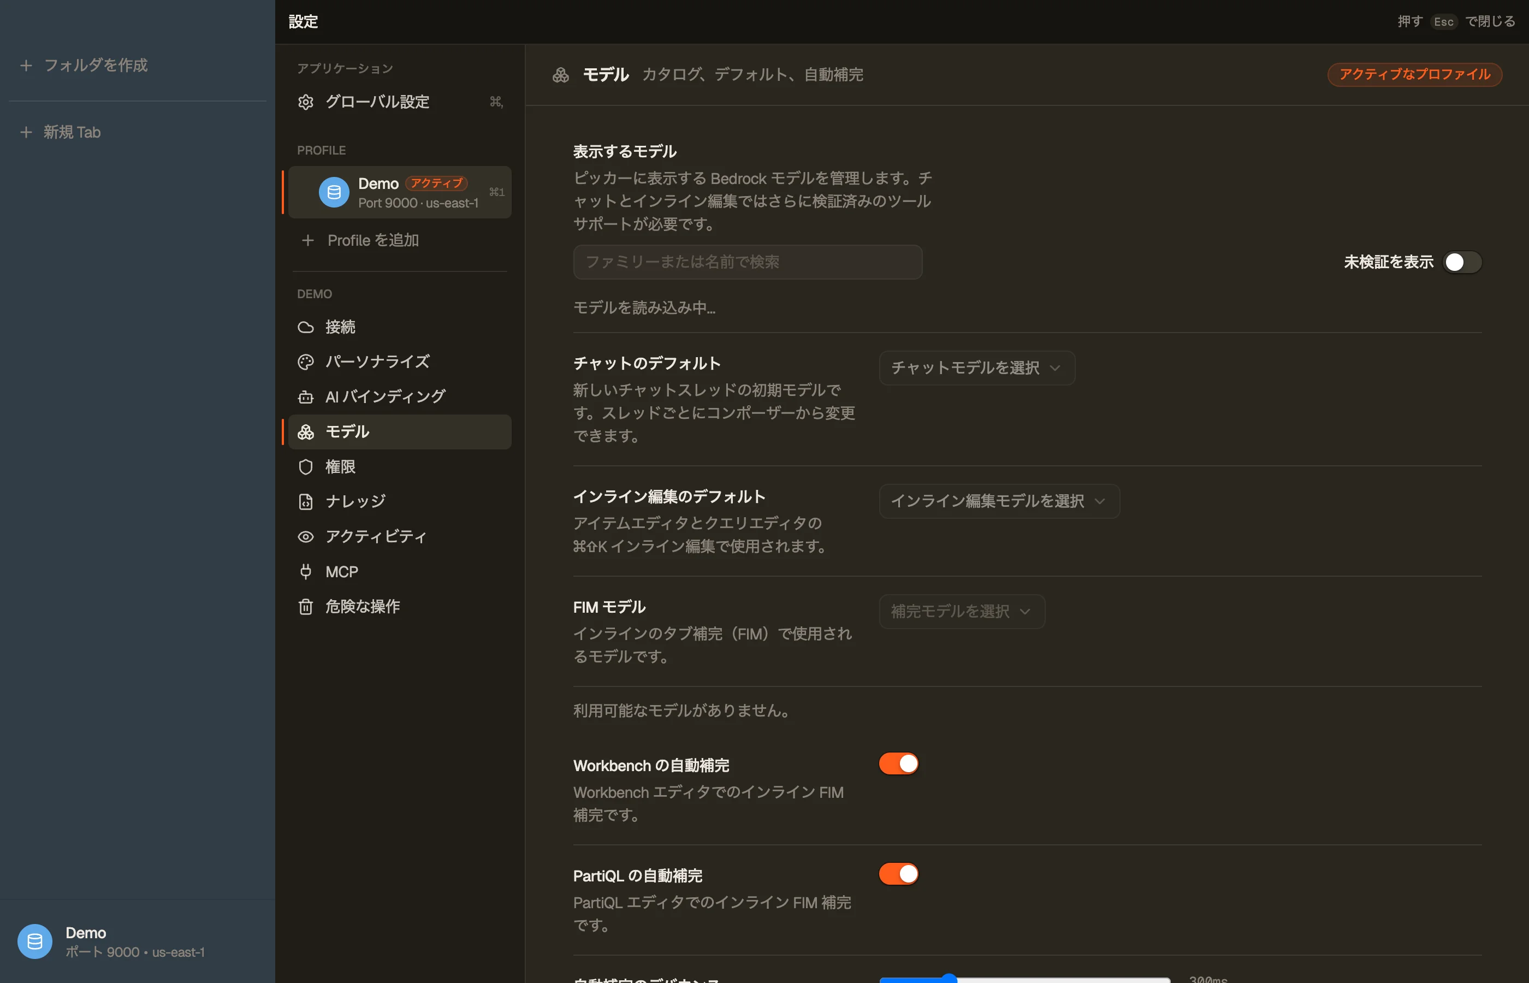Click the Demo database avatar in the profile list
The width and height of the screenshot is (1529, 983).
[334, 192]
